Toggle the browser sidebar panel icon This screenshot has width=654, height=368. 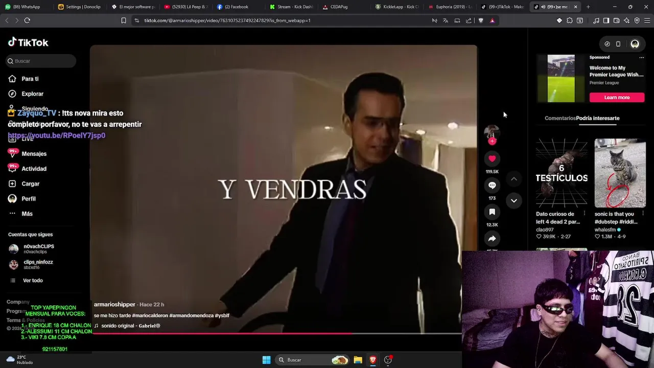pyautogui.click(x=606, y=20)
